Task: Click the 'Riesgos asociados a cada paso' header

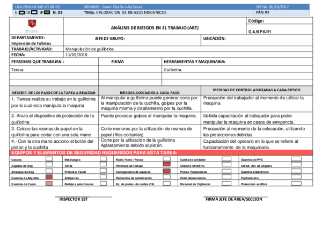Action: coord(150,93)
